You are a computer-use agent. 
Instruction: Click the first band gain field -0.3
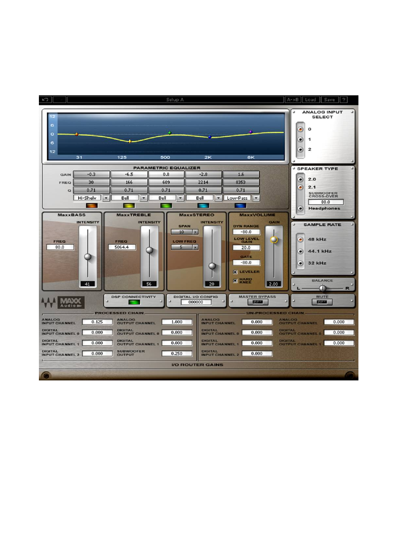pos(91,174)
